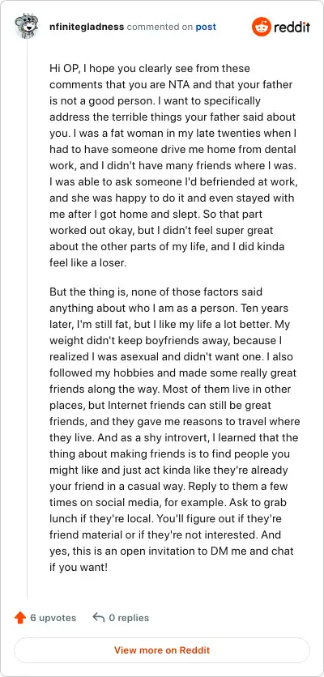
Task: Open the "0 replies" label
Action: 129,618
